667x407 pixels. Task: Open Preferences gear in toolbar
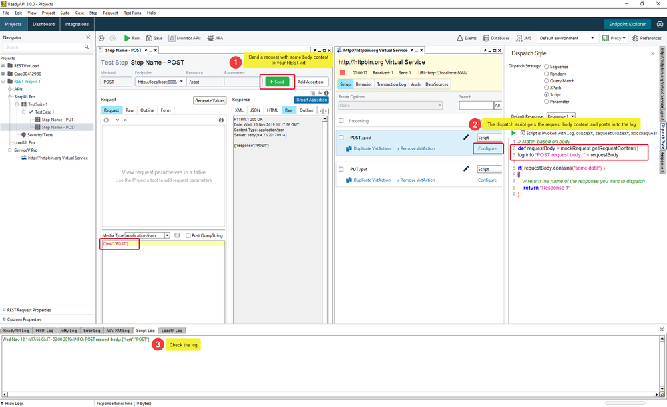(x=635, y=39)
